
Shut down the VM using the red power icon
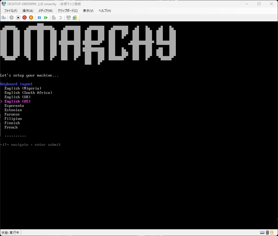(x=24, y=18)
